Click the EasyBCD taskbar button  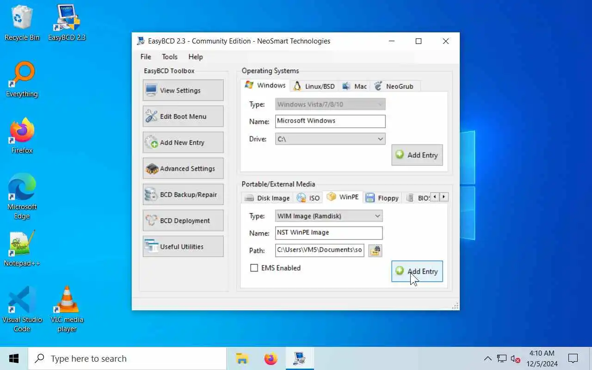[x=299, y=358]
